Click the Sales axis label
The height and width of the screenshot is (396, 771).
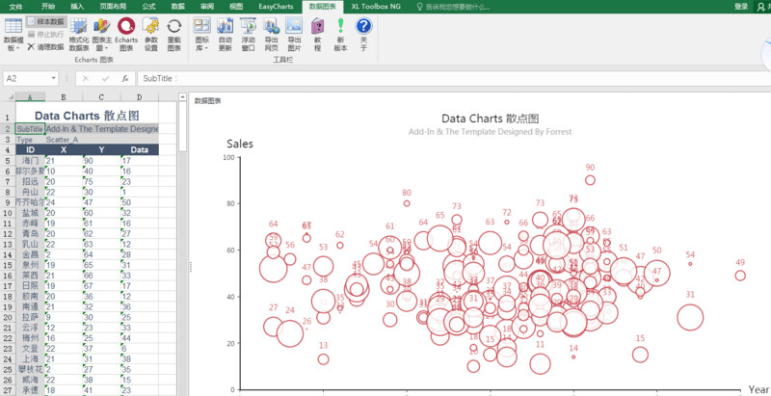240,144
